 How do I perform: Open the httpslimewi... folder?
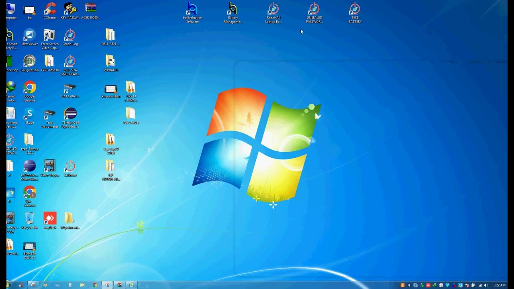point(70,221)
